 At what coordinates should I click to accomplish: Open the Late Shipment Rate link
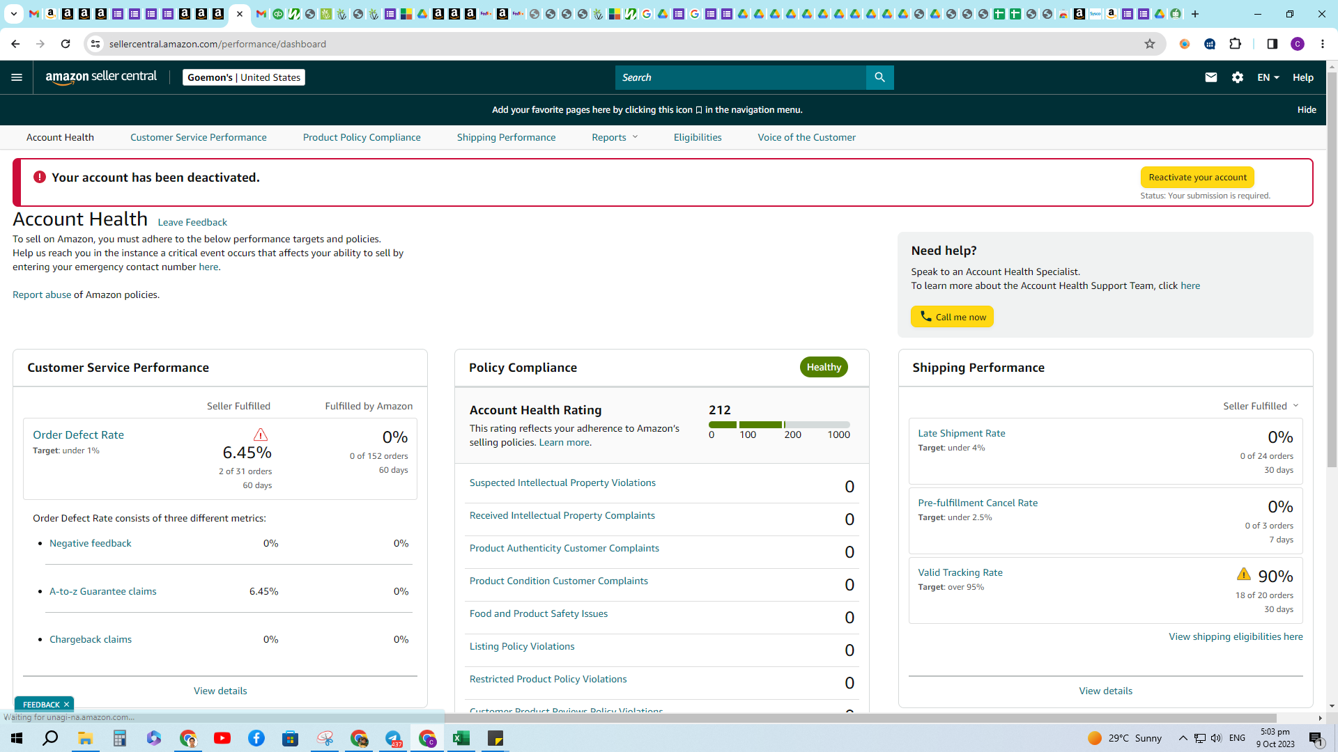click(962, 433)
